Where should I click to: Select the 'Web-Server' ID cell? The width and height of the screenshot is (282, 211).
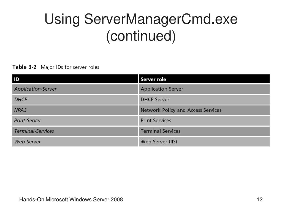point(75,142)
